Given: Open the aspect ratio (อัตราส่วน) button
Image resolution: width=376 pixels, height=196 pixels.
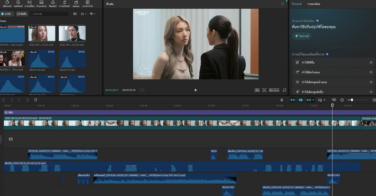Looking at the screenshot, I should pos(274,90).
